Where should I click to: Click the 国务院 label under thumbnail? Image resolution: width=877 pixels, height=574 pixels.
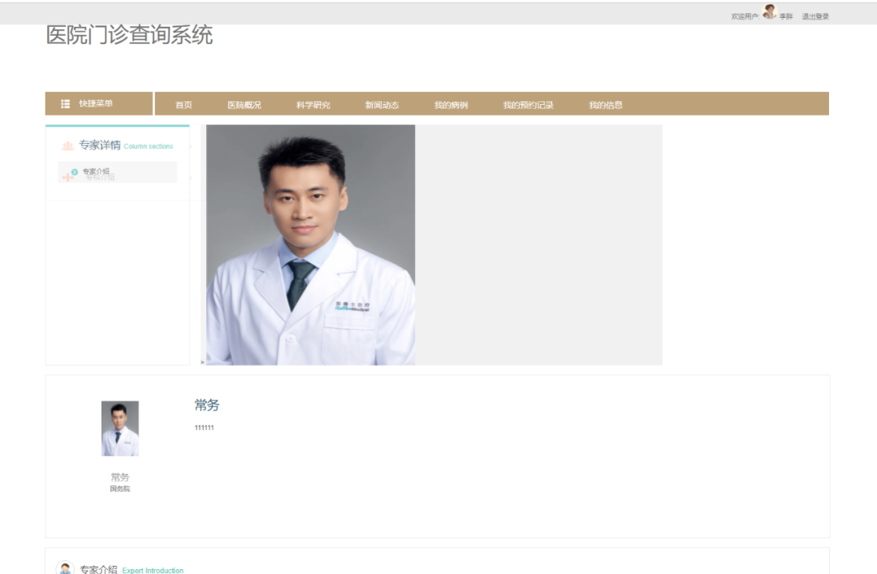click(x=119, y=489)
